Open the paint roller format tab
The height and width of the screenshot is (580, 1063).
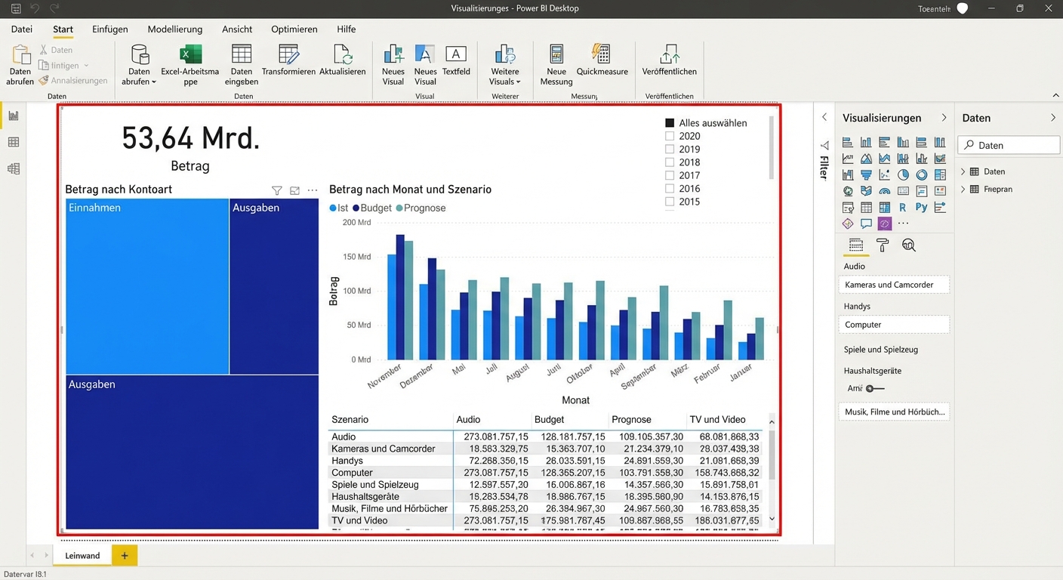[x=882, y=245]
